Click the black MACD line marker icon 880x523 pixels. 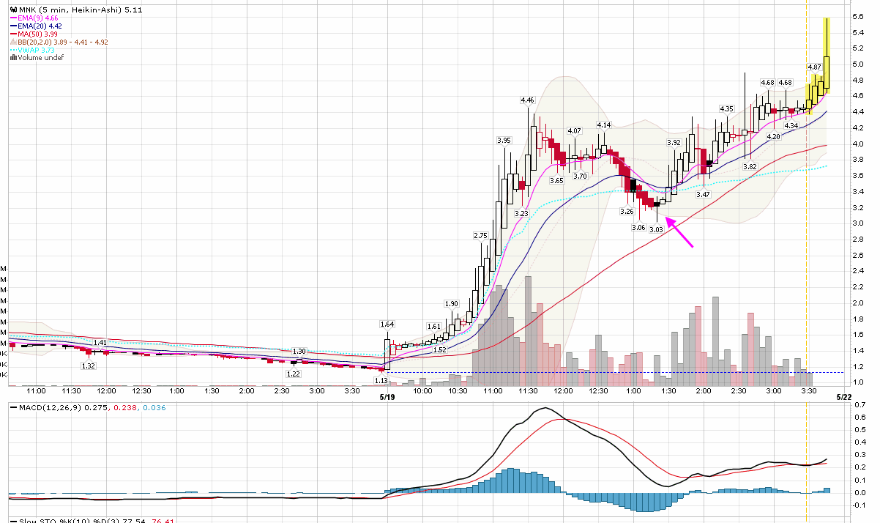tap(13, 407)
